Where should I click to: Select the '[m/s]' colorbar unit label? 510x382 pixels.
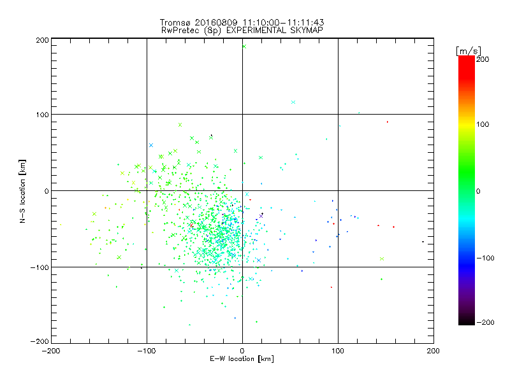coord(469,51)
